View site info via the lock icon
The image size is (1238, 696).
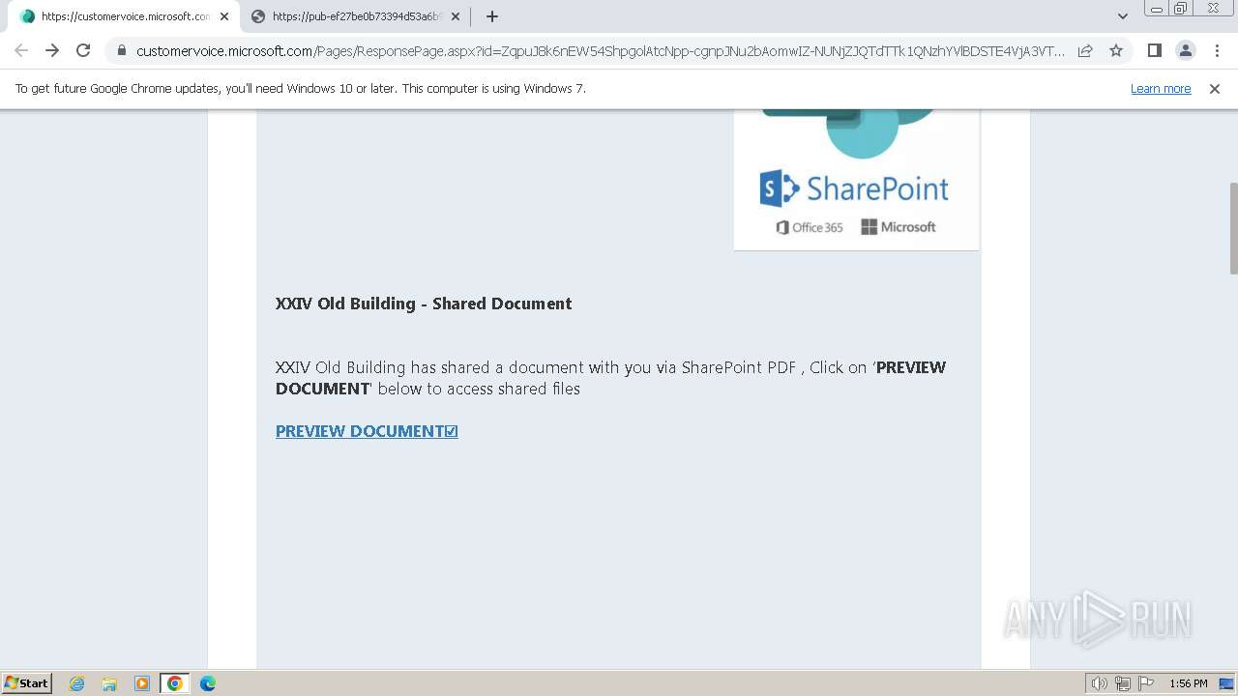click(x=122, y=51)
